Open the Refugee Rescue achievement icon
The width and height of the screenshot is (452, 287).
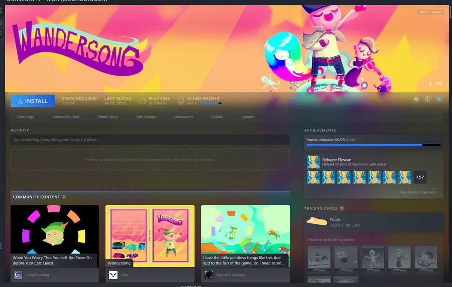pyautogui.click(x=313, y=162)
